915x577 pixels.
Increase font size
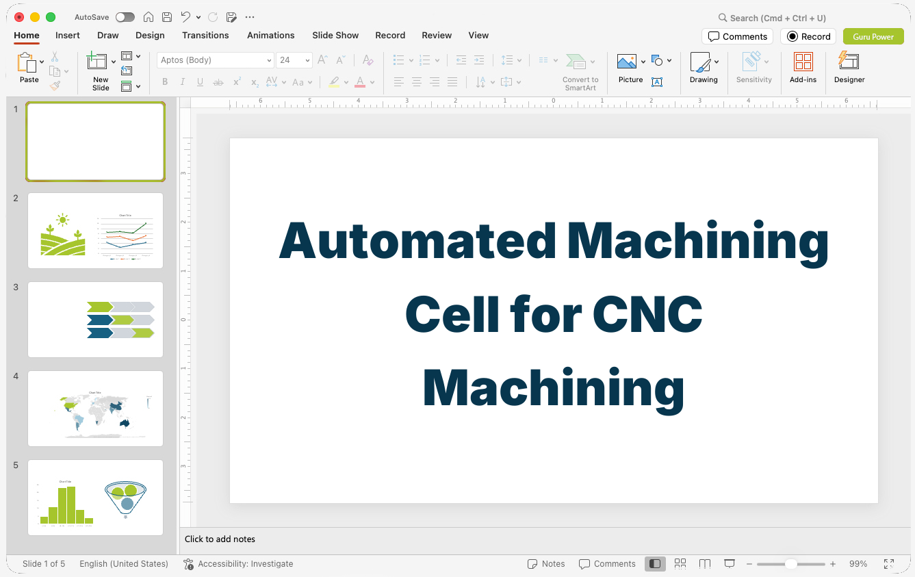pyautogui.click(x=322, y=60)
